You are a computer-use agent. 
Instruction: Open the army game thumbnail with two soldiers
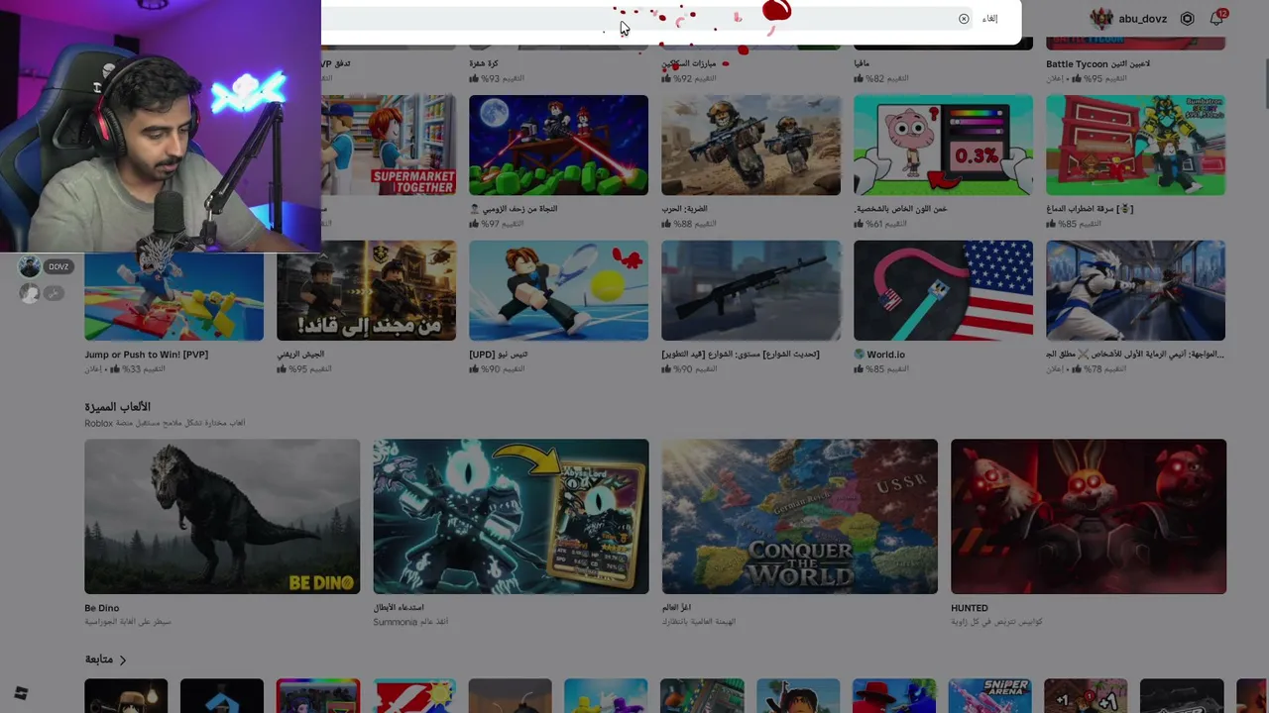366,290
